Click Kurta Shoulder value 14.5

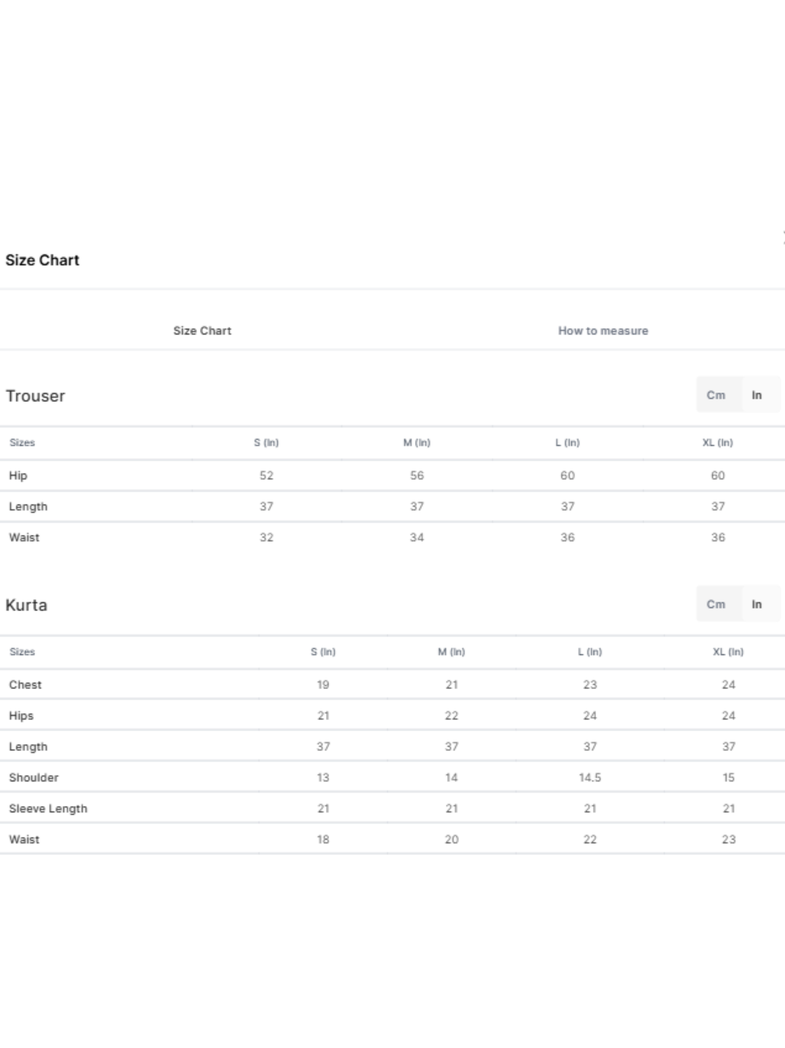click(x=590, y=778)
